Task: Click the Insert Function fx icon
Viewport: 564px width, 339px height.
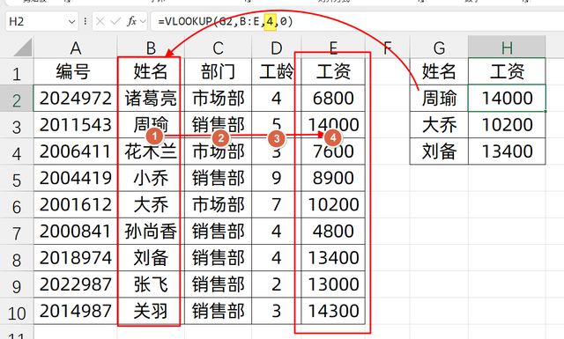Action: point(131,21)
